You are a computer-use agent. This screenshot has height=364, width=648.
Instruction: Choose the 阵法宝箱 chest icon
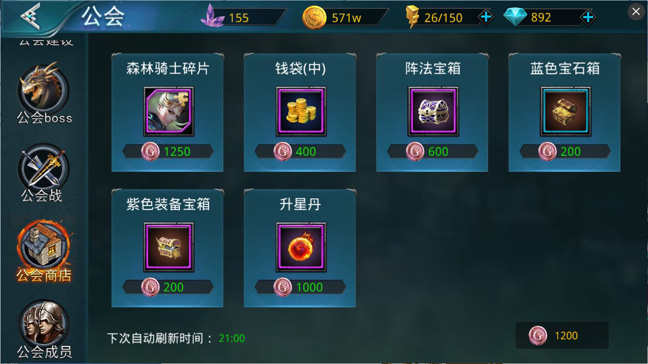coord(433,111)
